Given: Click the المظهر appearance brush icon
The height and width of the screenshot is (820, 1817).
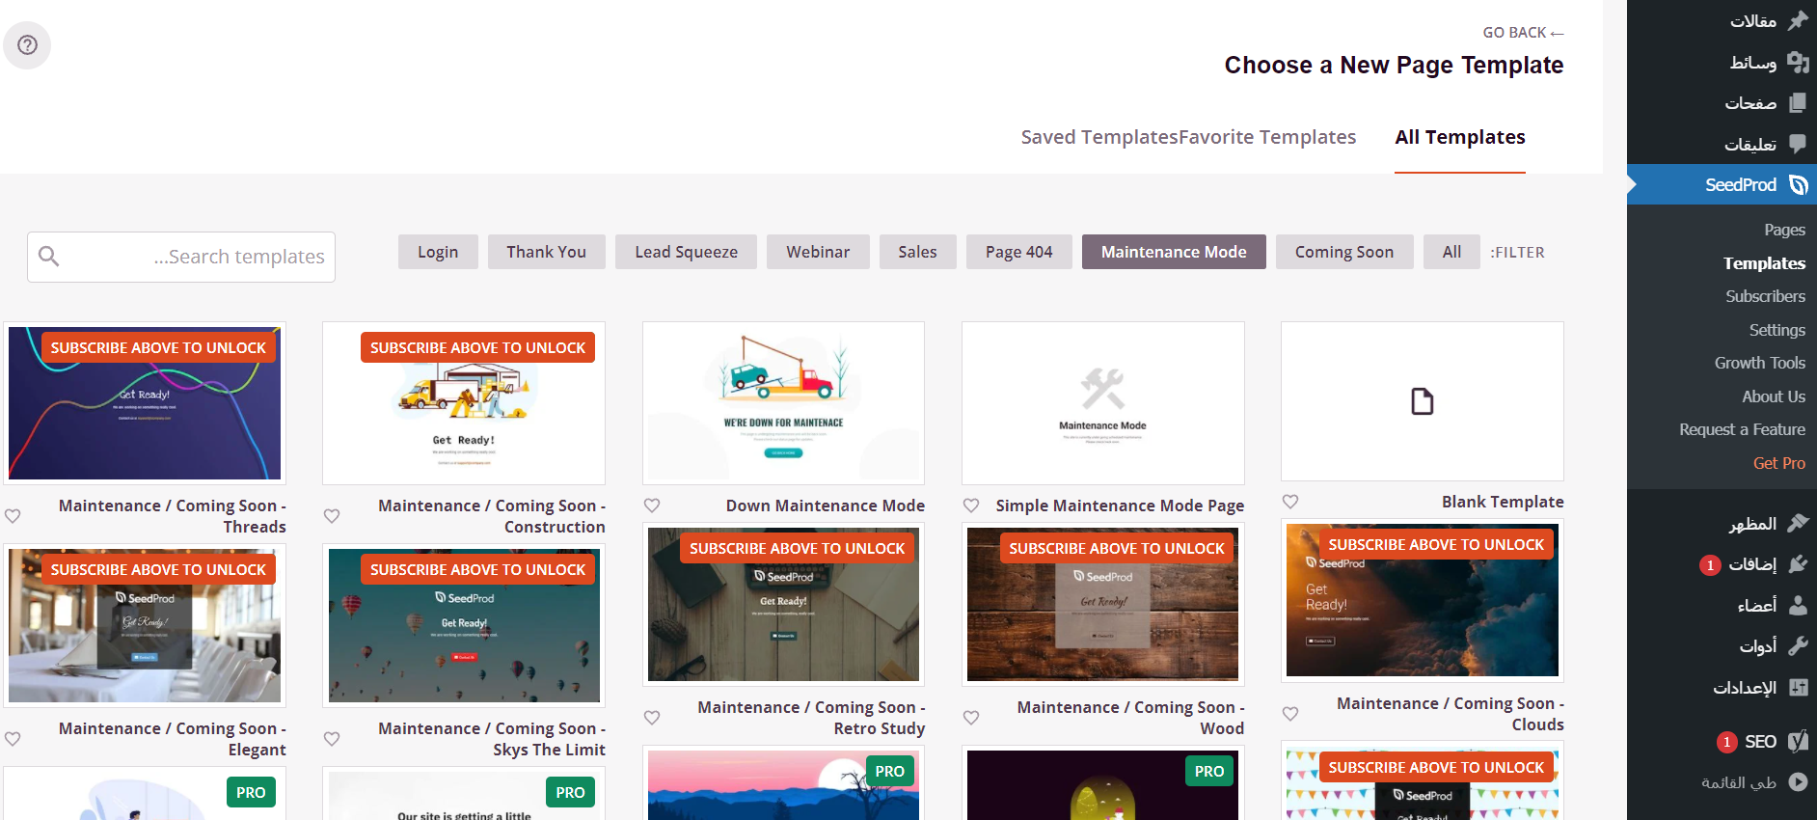Looking at the screenshot, I should click(1799, 523).
